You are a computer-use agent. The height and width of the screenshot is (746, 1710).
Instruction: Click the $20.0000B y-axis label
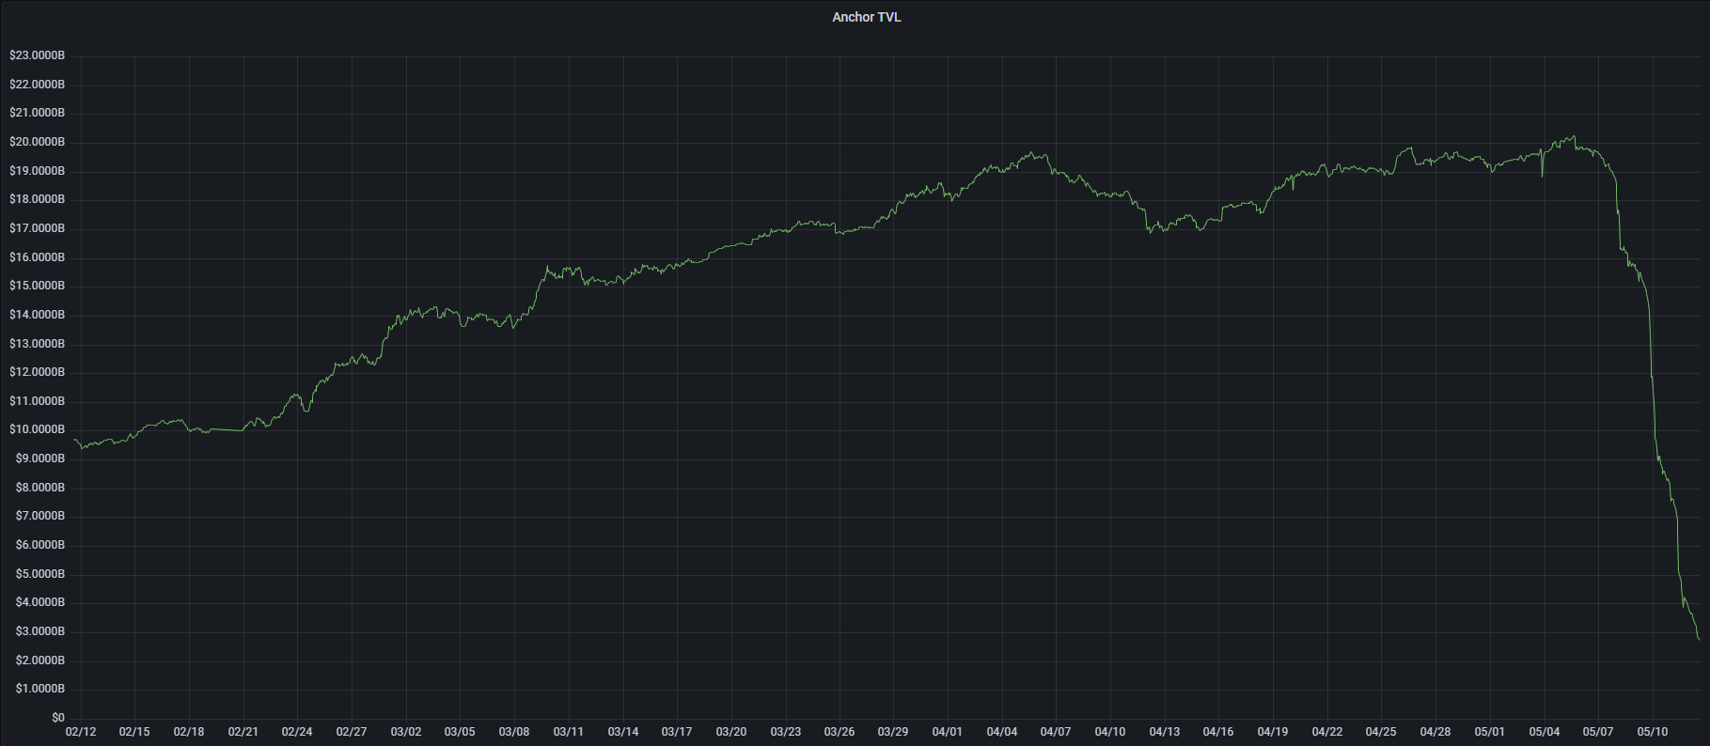point(38,142)
